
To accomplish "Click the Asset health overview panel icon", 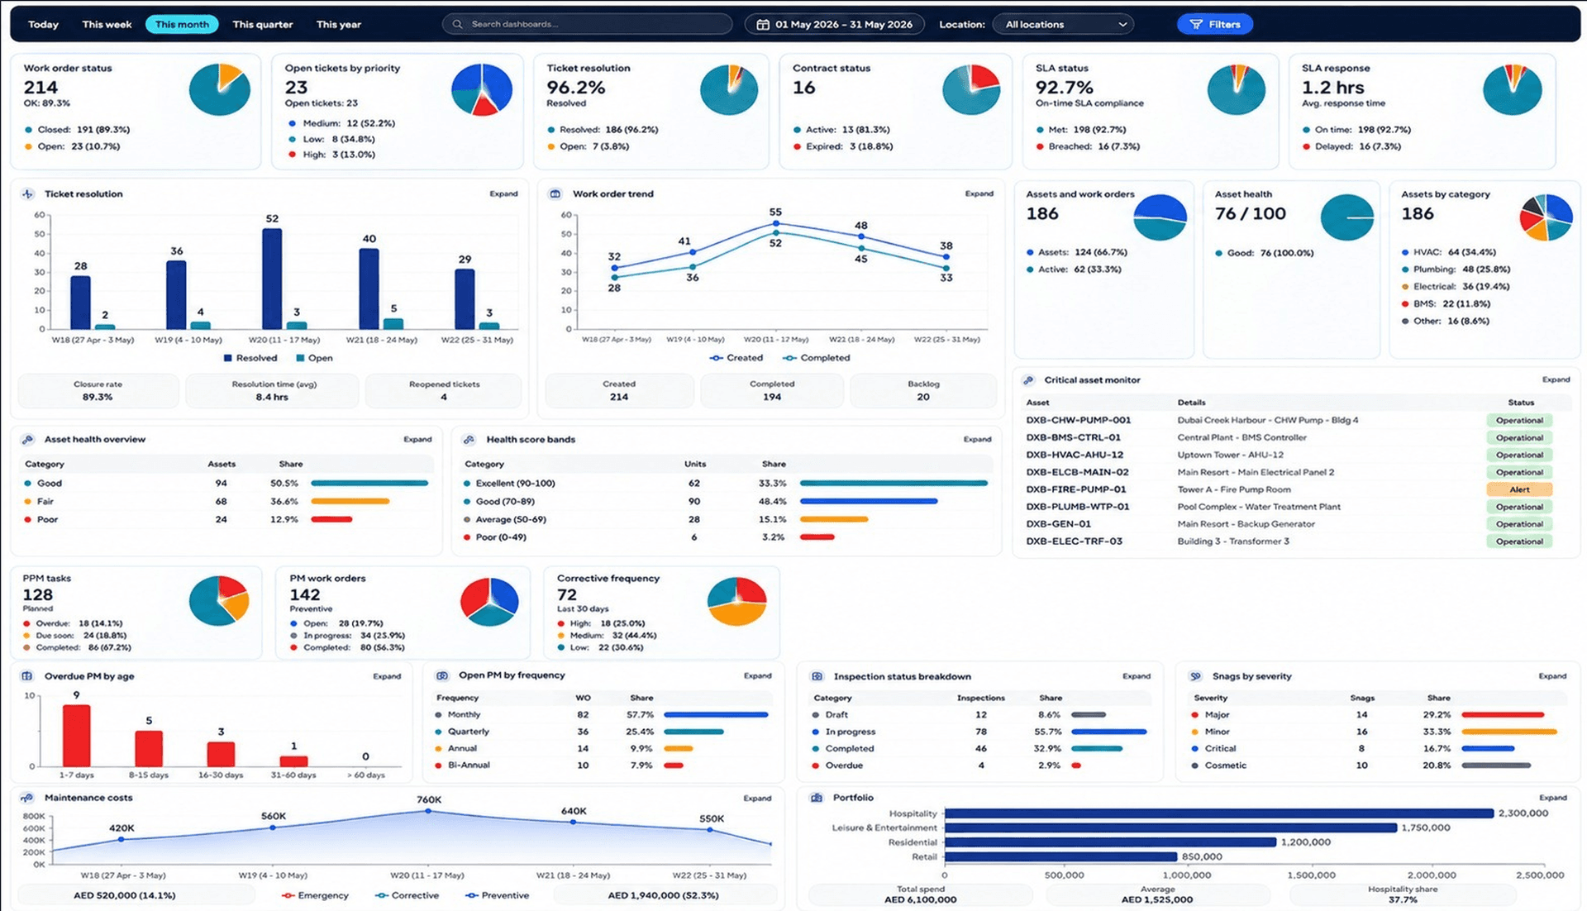I will click(x=28, y=440).
